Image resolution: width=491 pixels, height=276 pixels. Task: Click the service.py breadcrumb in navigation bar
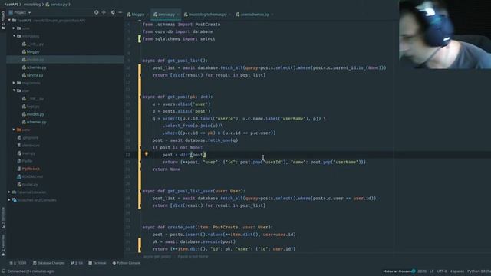56,5
